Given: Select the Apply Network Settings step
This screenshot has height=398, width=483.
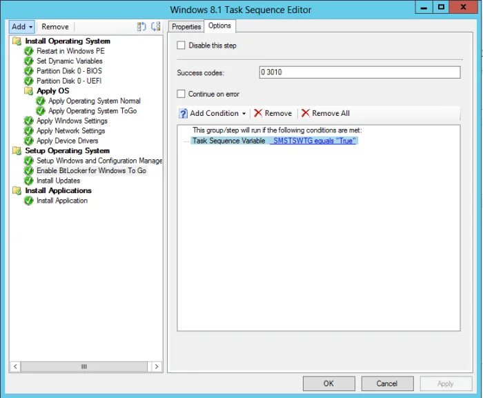Looking at the screenshot, I should pyautogui.click(x=70, y=131).
